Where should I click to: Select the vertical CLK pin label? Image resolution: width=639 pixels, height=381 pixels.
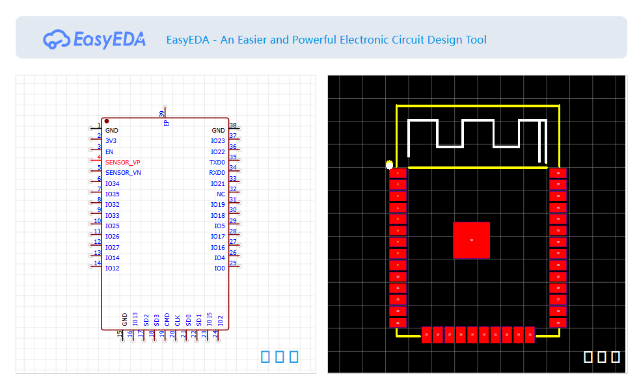pos(178,321)
